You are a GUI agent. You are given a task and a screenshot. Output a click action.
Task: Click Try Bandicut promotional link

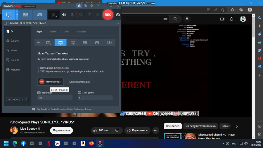coord(64,109)
